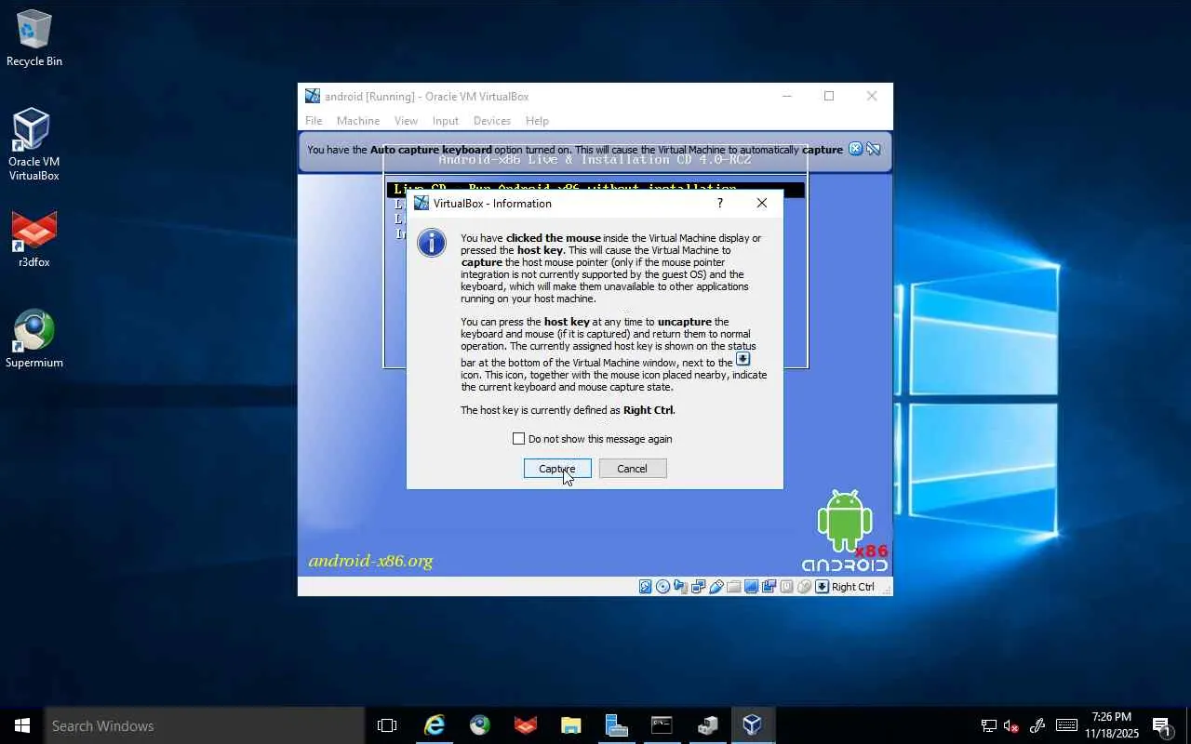Select the Recycle Bin desktop icon
Viewport: 1191px width, 744px height.
pyautogui.click(x=34, y=39)
